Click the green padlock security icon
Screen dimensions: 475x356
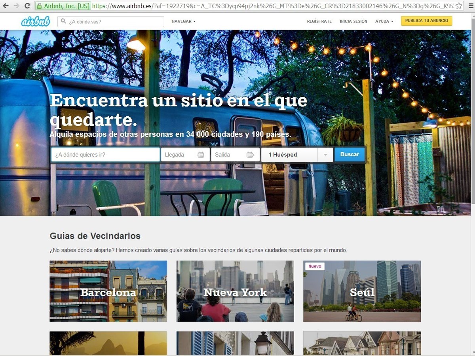(39, 6)
